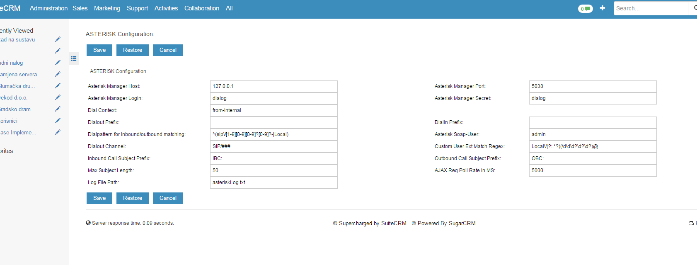Click the 'Supercharged by SuiteCRM' footer text
This screenshot has width=697, height=265.
tap(370, 223)
